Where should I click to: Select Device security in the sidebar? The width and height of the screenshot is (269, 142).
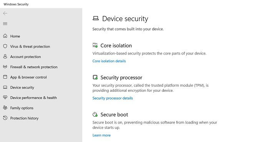[22, 88]
